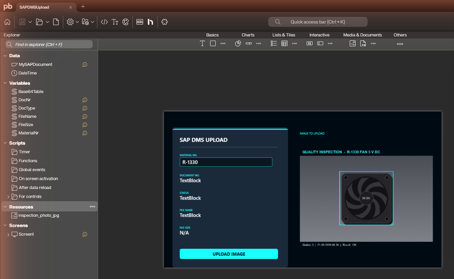The height and width of the screenshot is (279, 454).
Task: Show more Lists & Tiles controls
Action: tap(294, 43)
